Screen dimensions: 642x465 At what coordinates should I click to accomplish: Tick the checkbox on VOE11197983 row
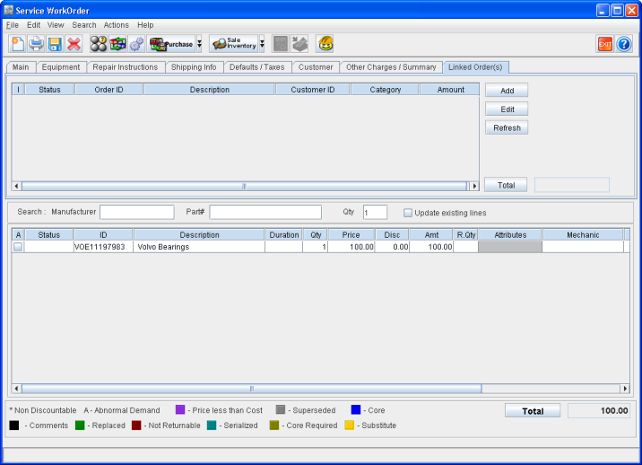coord(18,247)
